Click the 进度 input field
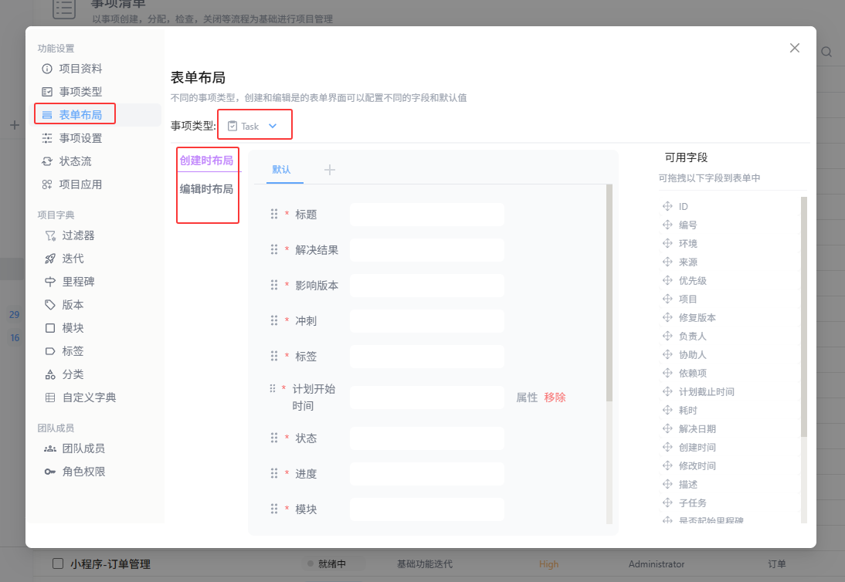Viewport: 845px width, 582px height. click(427, 474)
